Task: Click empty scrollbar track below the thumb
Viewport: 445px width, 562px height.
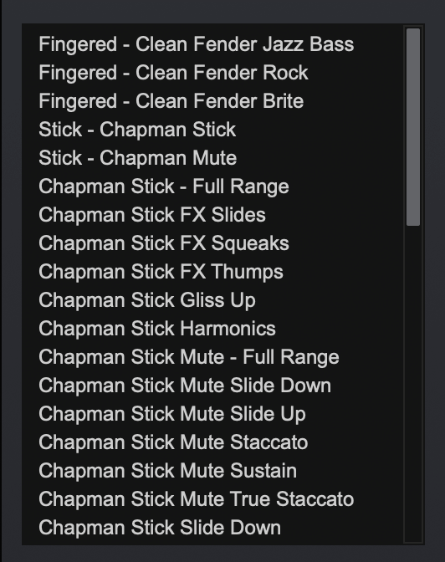Action: (x=413, y=384)
